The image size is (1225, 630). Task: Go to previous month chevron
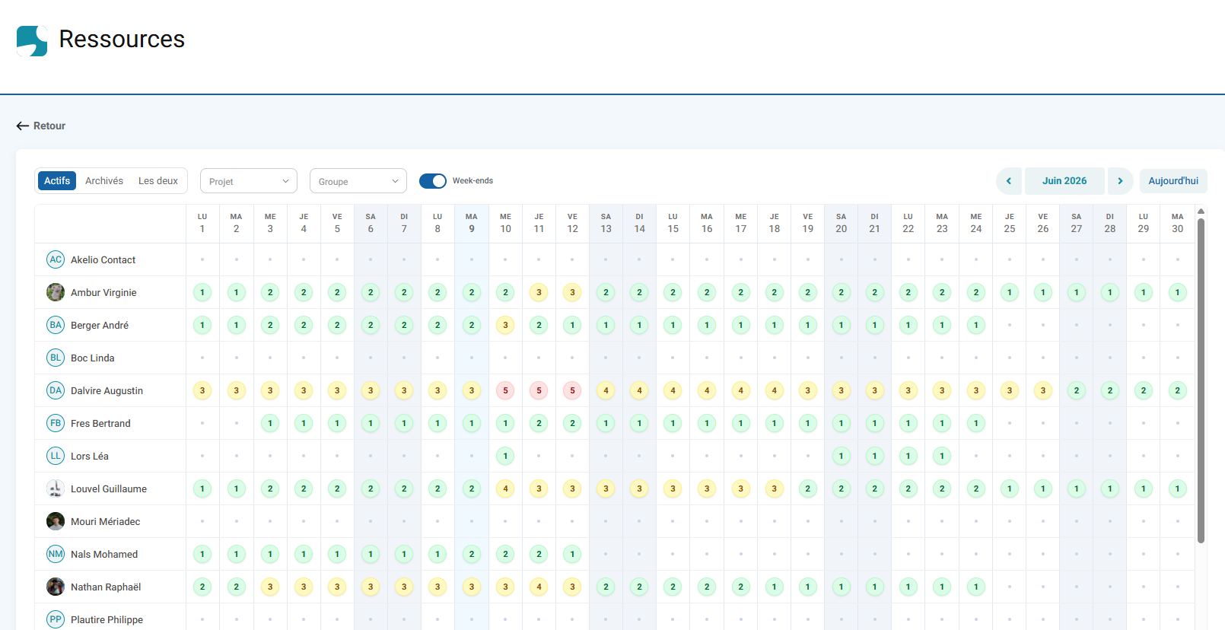(1009, 181)
